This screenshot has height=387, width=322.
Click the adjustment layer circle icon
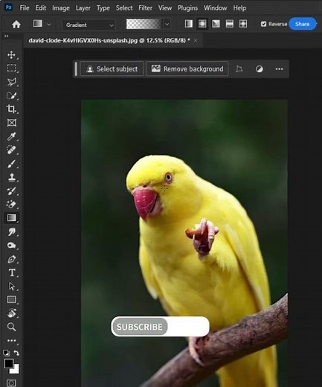[260, 69]
